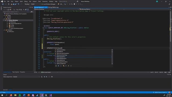Select the Kurius_Workshop.uproject file

point(17,28)
